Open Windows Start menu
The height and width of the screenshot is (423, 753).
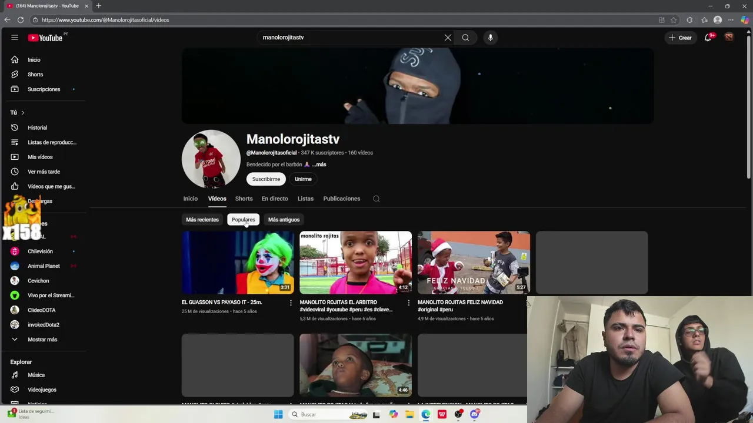point(278,414)
